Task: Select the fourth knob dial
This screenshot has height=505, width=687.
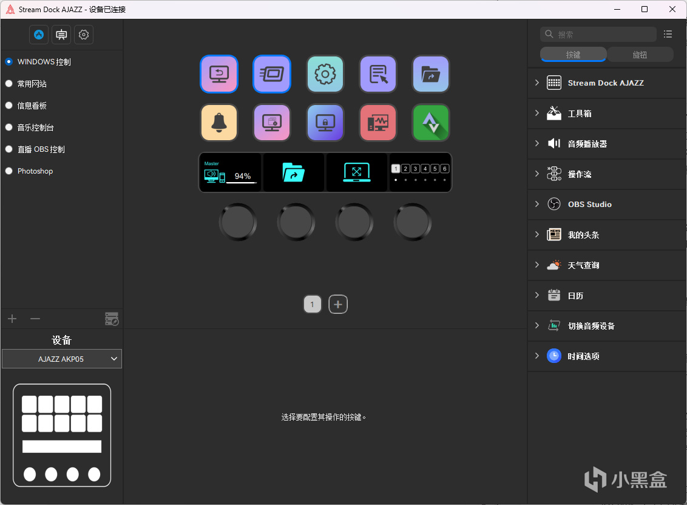Action: point(413,222)
